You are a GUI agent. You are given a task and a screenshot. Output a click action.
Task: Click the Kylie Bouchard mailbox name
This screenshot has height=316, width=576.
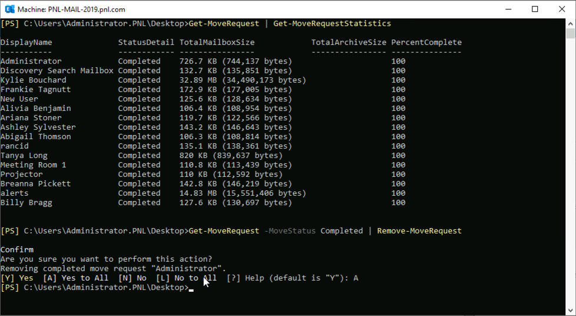coord(34,80)
